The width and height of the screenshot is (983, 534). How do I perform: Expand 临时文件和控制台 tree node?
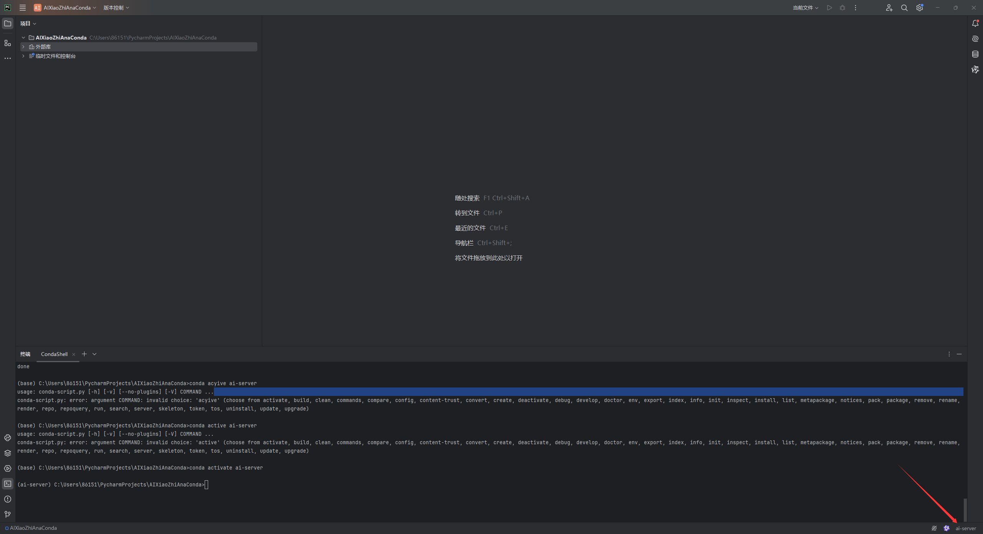click(x=23, y=56)
